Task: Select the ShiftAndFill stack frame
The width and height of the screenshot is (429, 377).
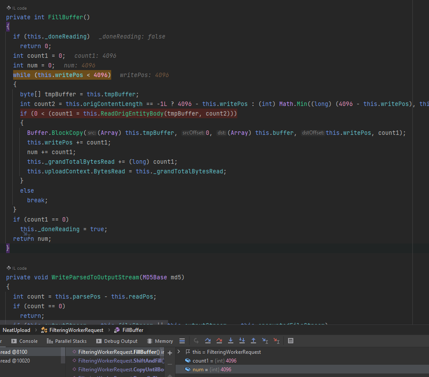Action: pyautogui.click(x=120, y=361)
